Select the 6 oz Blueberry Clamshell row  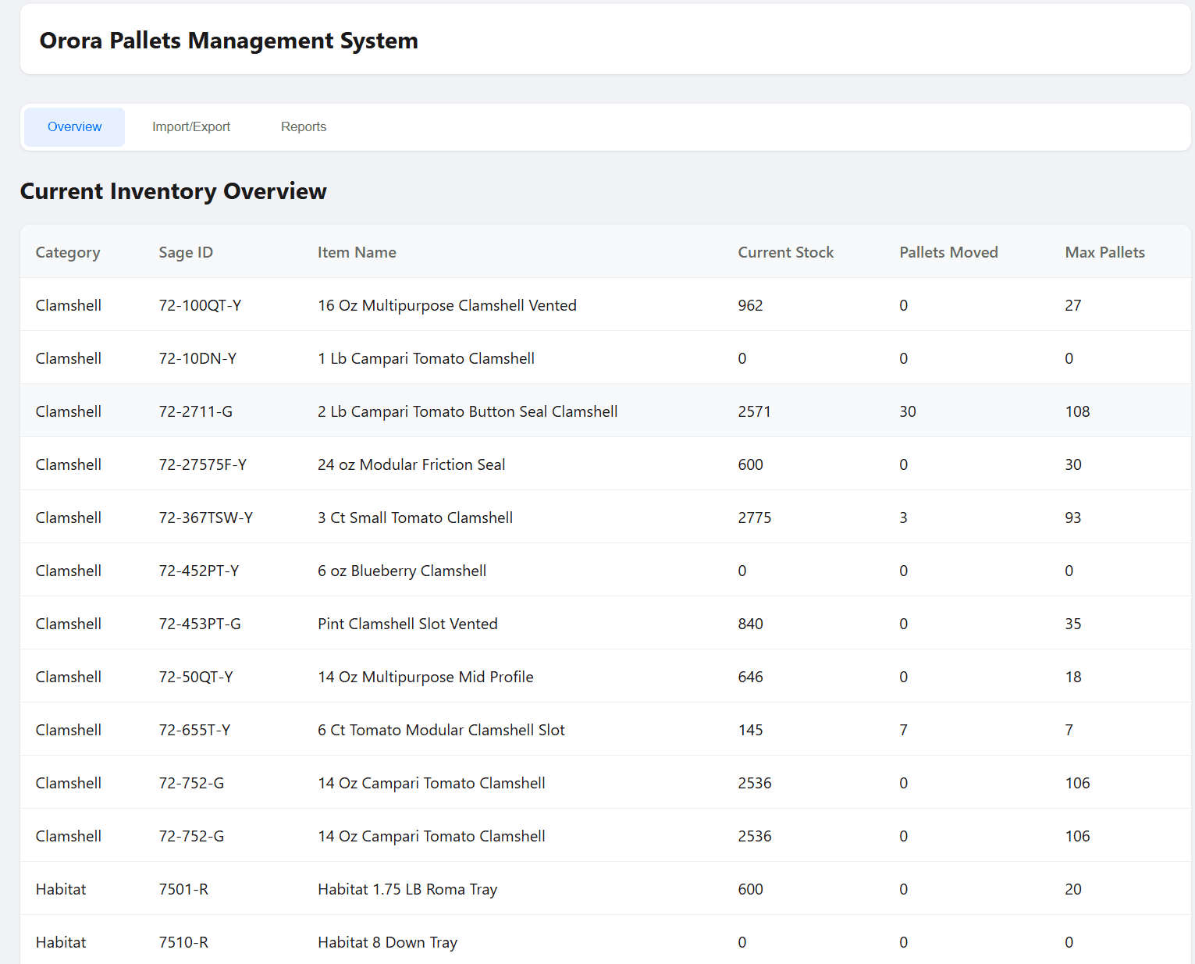(401, 571)
